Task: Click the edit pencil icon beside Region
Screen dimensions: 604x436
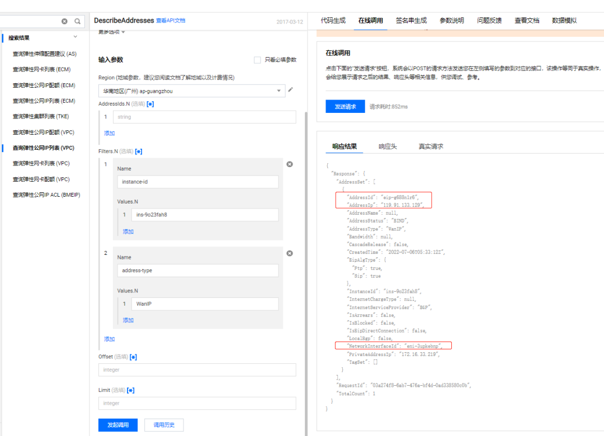Action: pos(290,90)
